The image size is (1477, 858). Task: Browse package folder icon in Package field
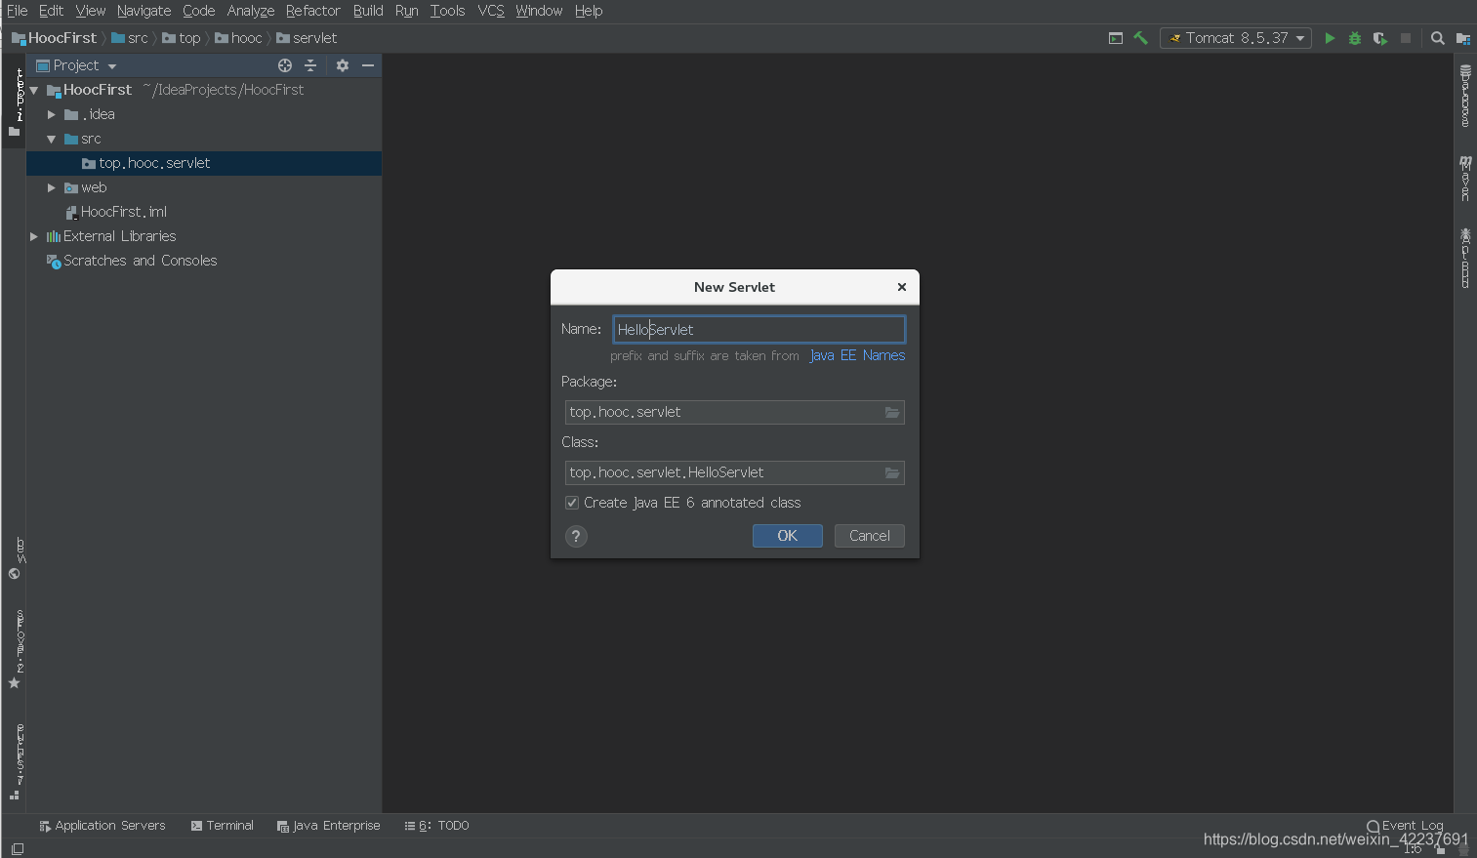(x=892, y=412)
